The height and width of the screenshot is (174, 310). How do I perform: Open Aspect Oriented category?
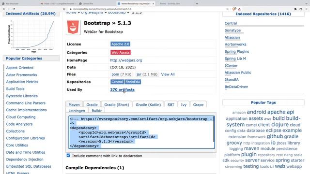[x=20, y=68]
